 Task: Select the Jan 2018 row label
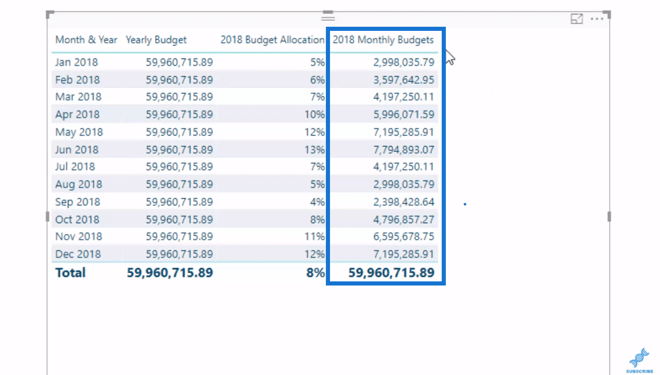76,62
